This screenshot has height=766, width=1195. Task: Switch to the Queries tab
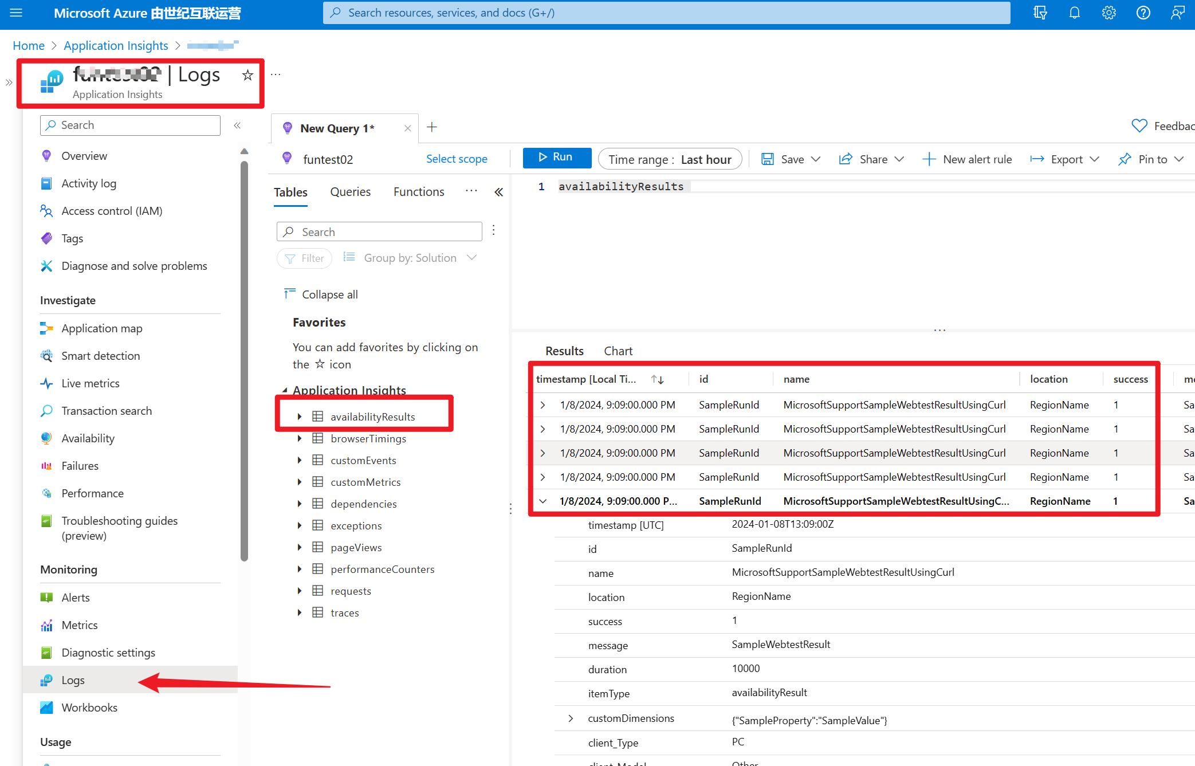coord(350,192)
